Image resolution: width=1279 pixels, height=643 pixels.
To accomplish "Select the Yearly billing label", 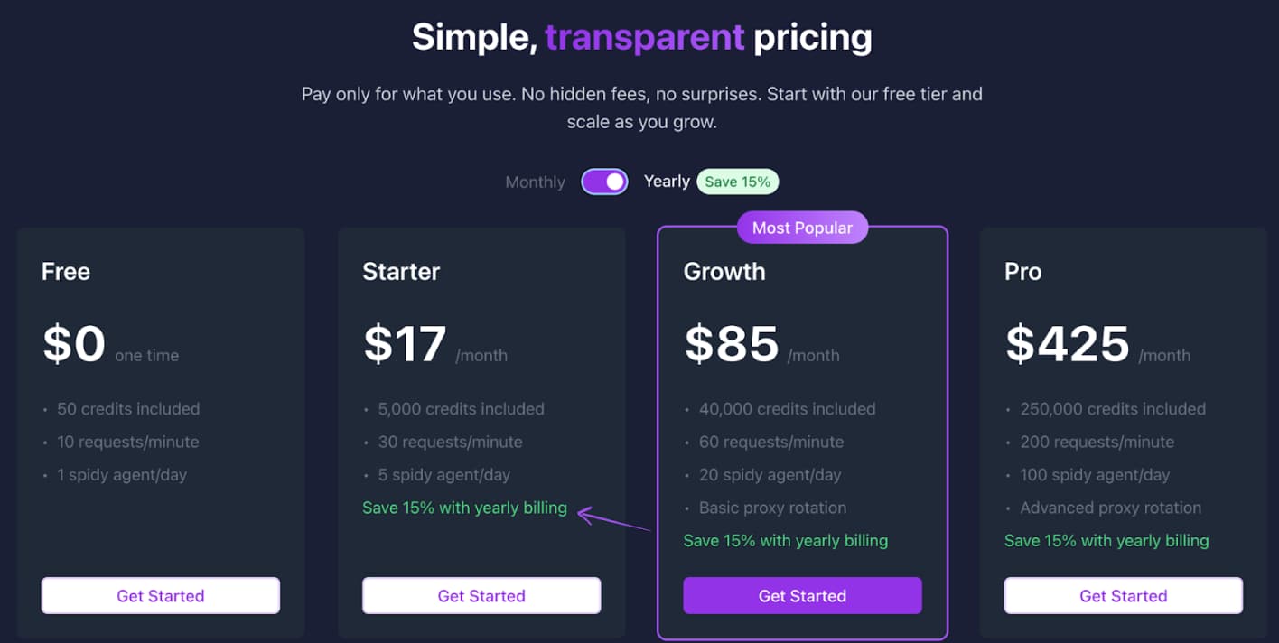I will click(667, 182).
